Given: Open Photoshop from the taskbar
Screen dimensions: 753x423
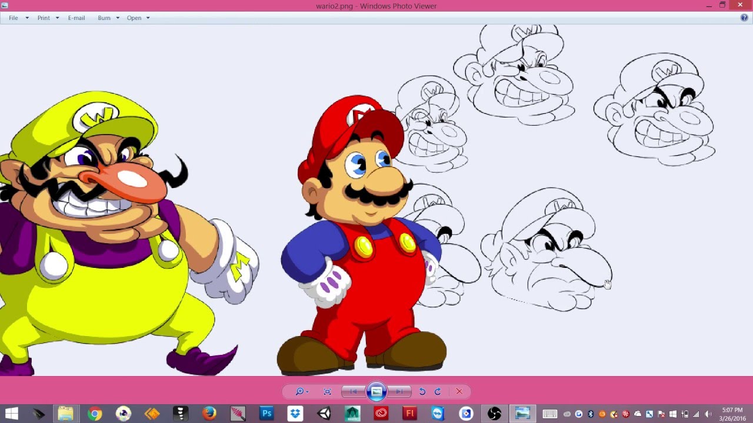Looking at the screenshot, I should 266,414.
